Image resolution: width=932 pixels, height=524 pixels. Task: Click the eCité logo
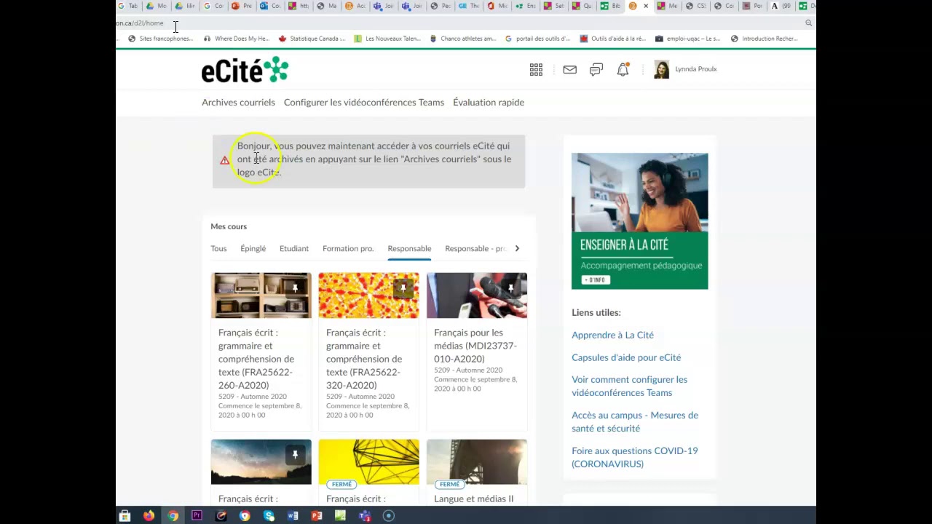[x=245, y=71]
